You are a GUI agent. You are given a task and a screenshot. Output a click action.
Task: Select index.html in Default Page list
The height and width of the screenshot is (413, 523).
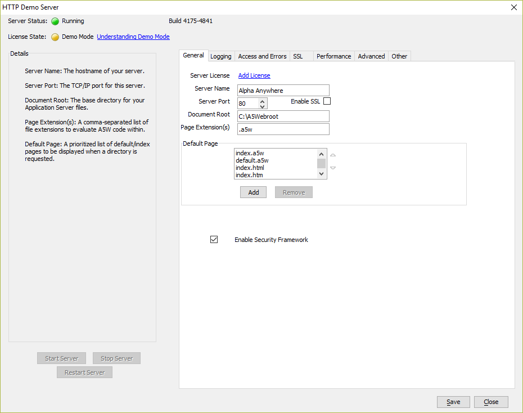276,168
